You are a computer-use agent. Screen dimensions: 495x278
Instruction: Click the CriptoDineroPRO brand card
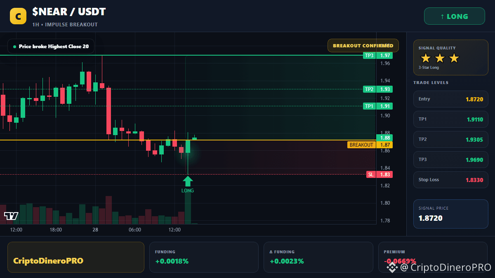point(76,257)
